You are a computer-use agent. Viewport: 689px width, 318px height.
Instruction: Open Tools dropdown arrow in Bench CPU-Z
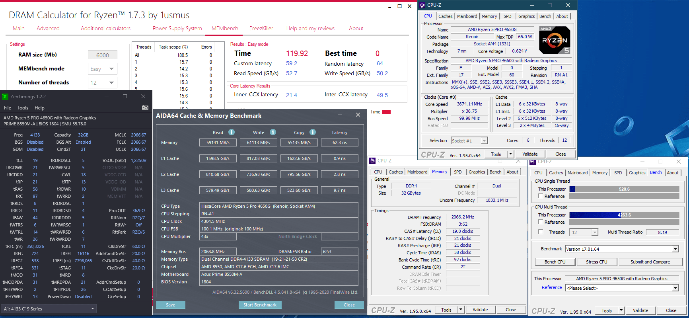pyautogui.click(x=621, y=310)
